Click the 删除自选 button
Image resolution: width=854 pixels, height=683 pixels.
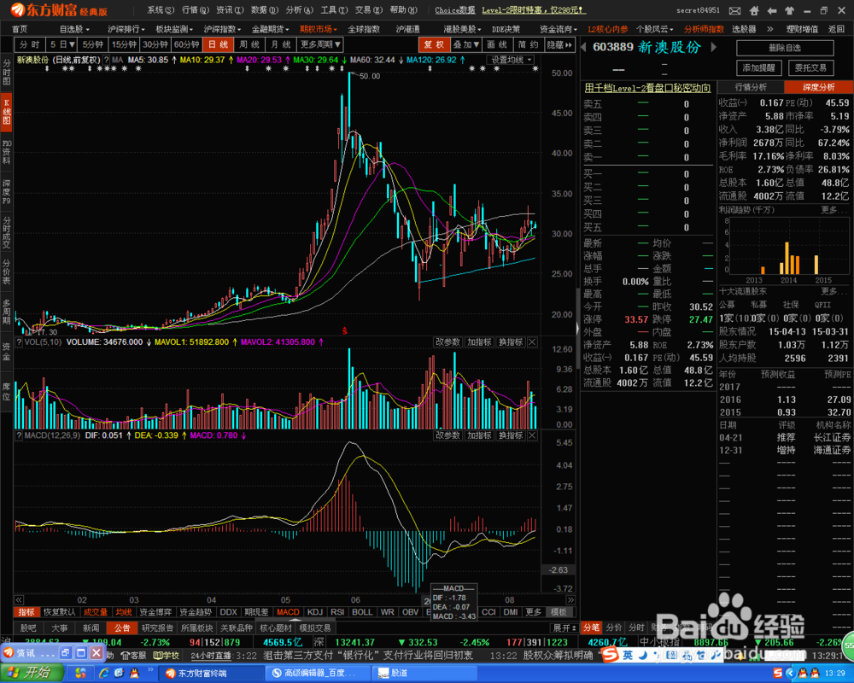click(x=785, y=48)
